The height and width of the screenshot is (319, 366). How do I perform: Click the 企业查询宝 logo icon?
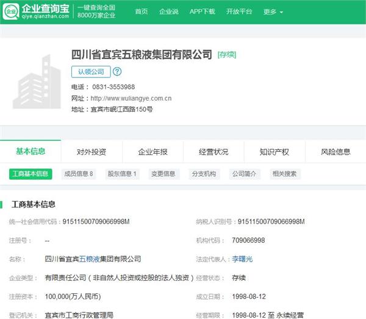[x=11, y=12]
